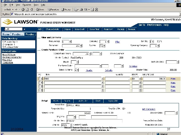Open the Go To menu
Viewport: 181px width, 135px height.
tap(142, 25)
